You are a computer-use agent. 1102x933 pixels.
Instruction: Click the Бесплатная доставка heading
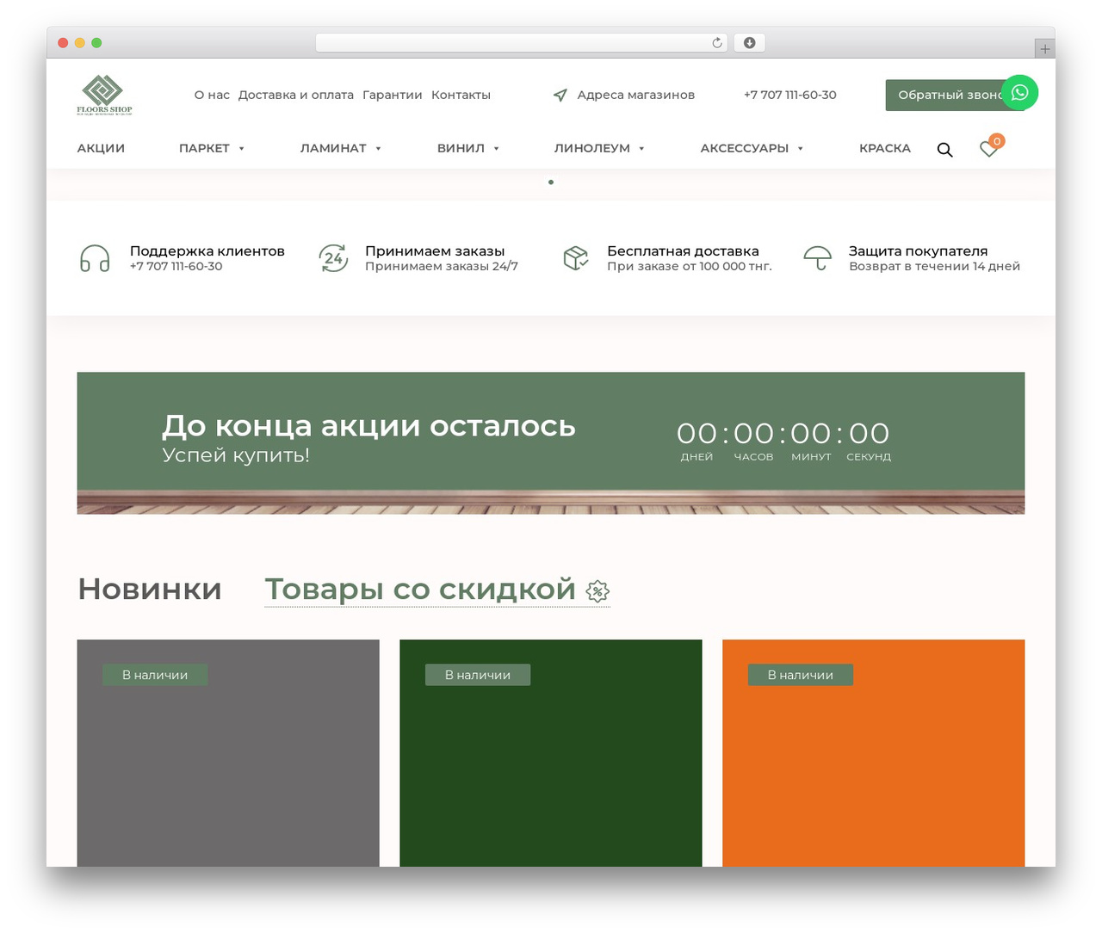click(x=683, y=250)
